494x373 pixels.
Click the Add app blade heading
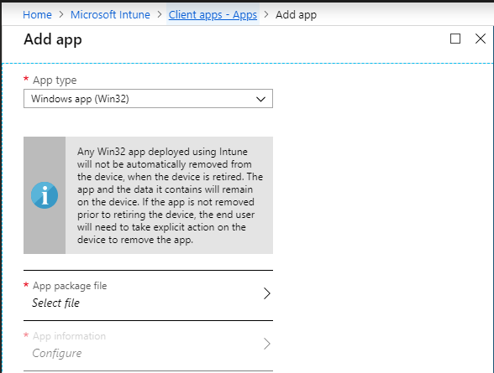pos(53,39)
